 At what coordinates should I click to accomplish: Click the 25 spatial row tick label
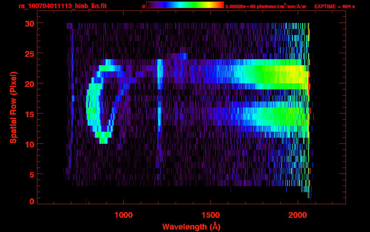tap(30, 53)
